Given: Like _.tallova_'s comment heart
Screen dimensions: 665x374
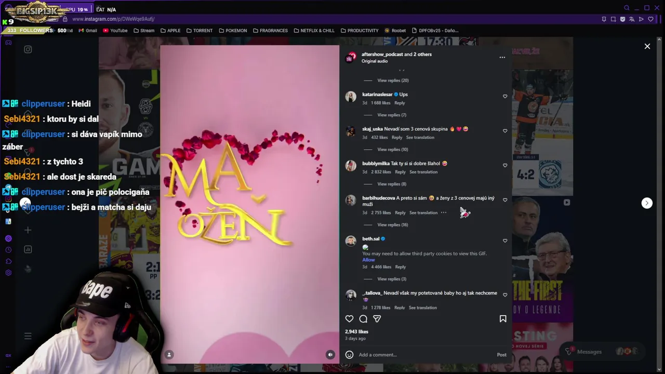Looking at the screenshot, I should pos(505,295).
